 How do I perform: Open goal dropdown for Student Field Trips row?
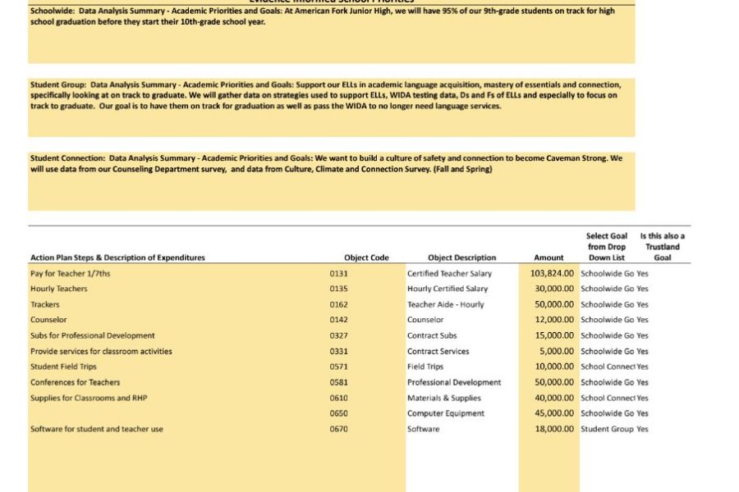[608, 367]
